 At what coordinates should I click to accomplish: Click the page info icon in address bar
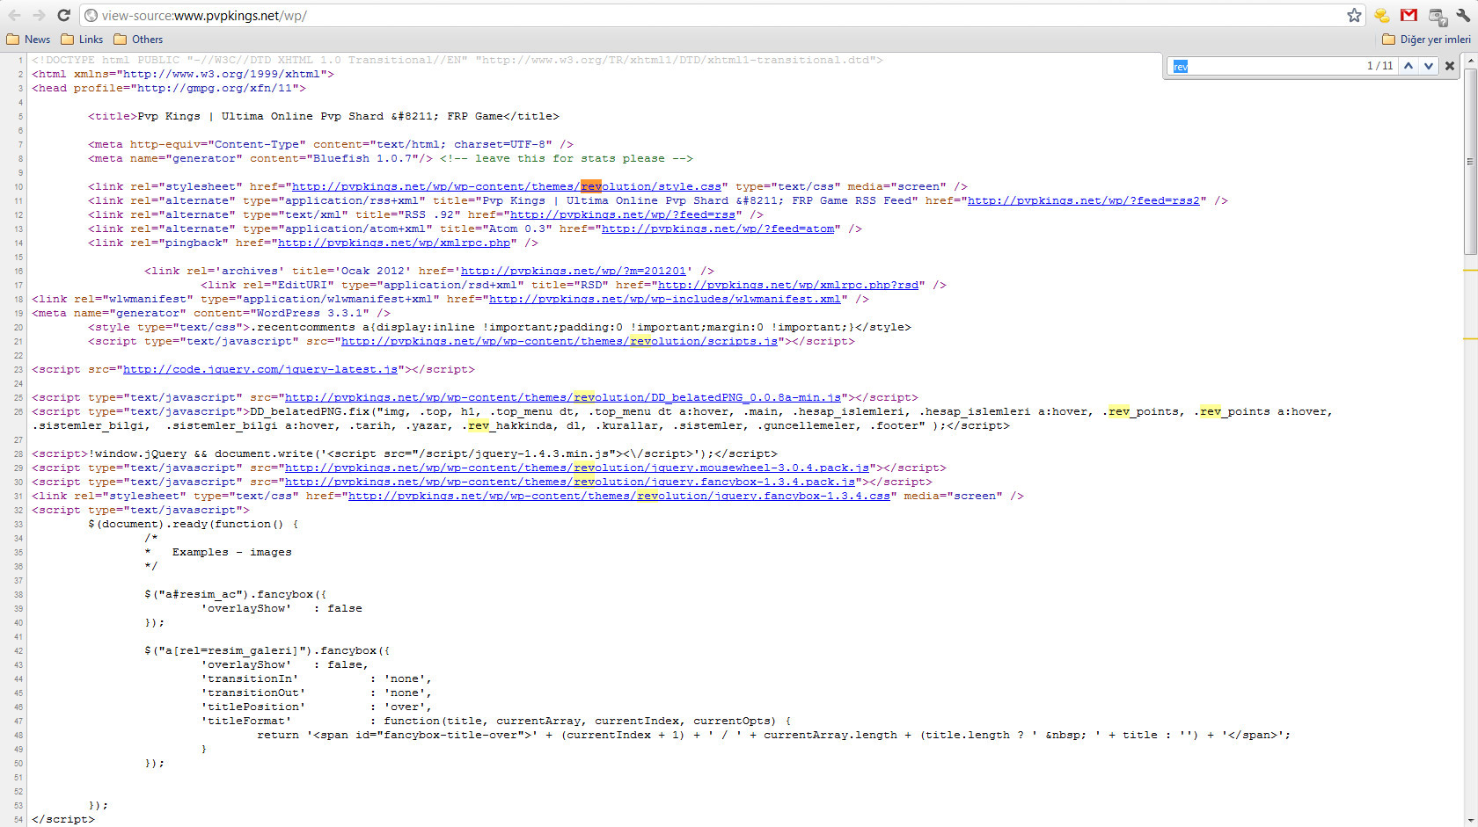coord(91,16)
